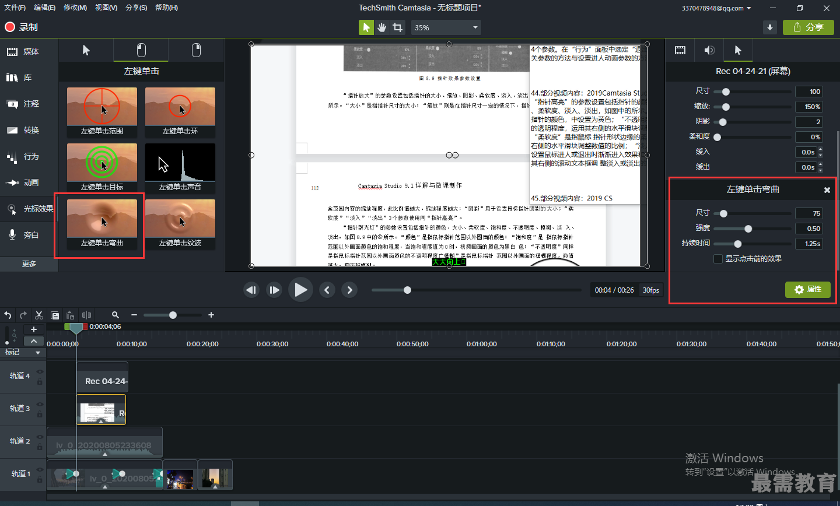Select the 左键单击环 effect thumbnail
The height and width of the screenshot is (506, 840).
pyautogui.click(x=180, y=112)
